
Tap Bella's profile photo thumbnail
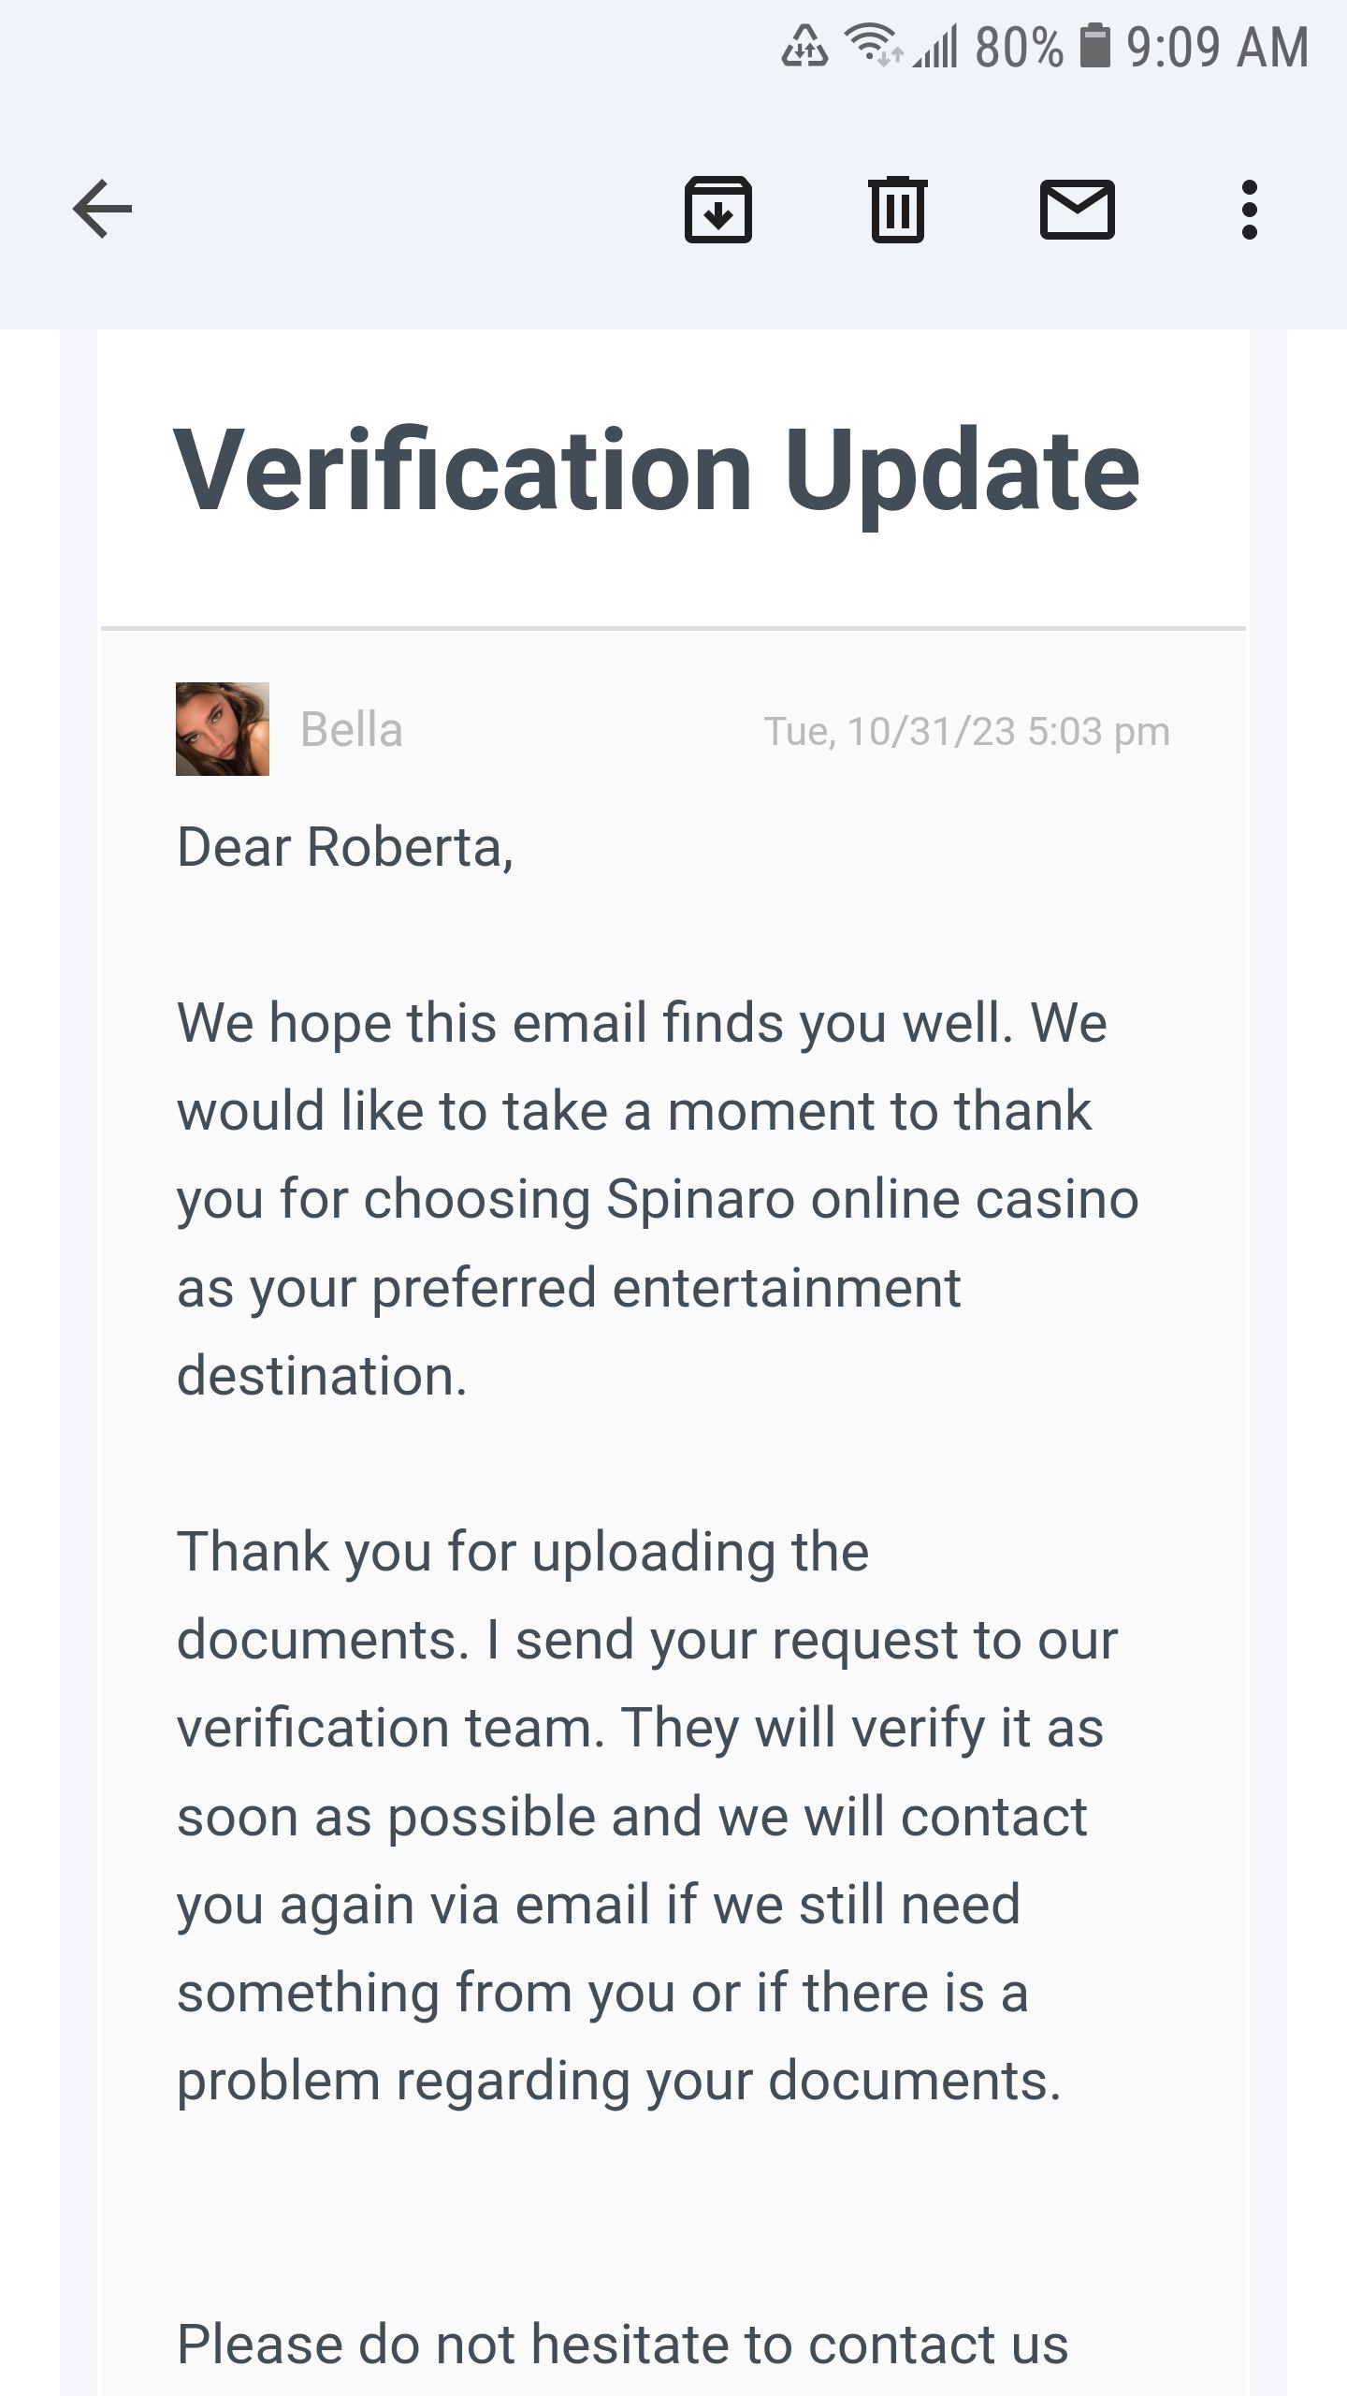point(223,729)
